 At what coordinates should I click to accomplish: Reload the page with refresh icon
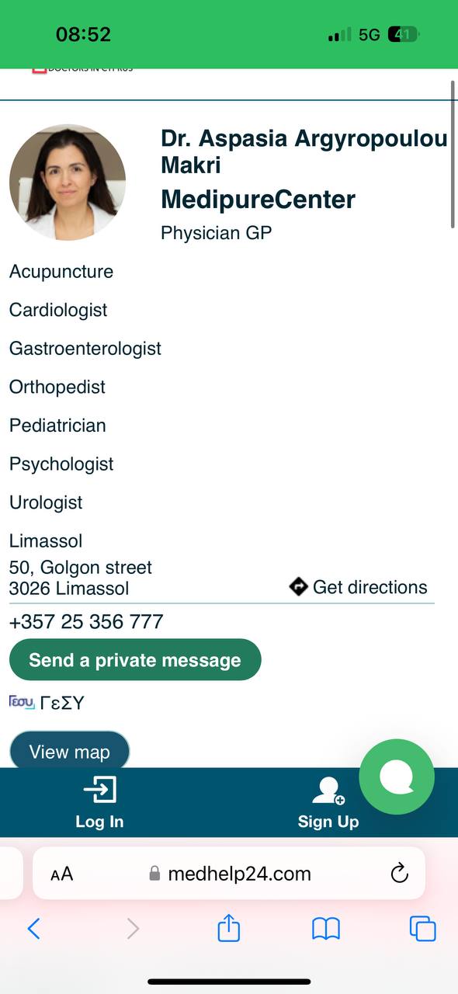click(x=399, y=874)
